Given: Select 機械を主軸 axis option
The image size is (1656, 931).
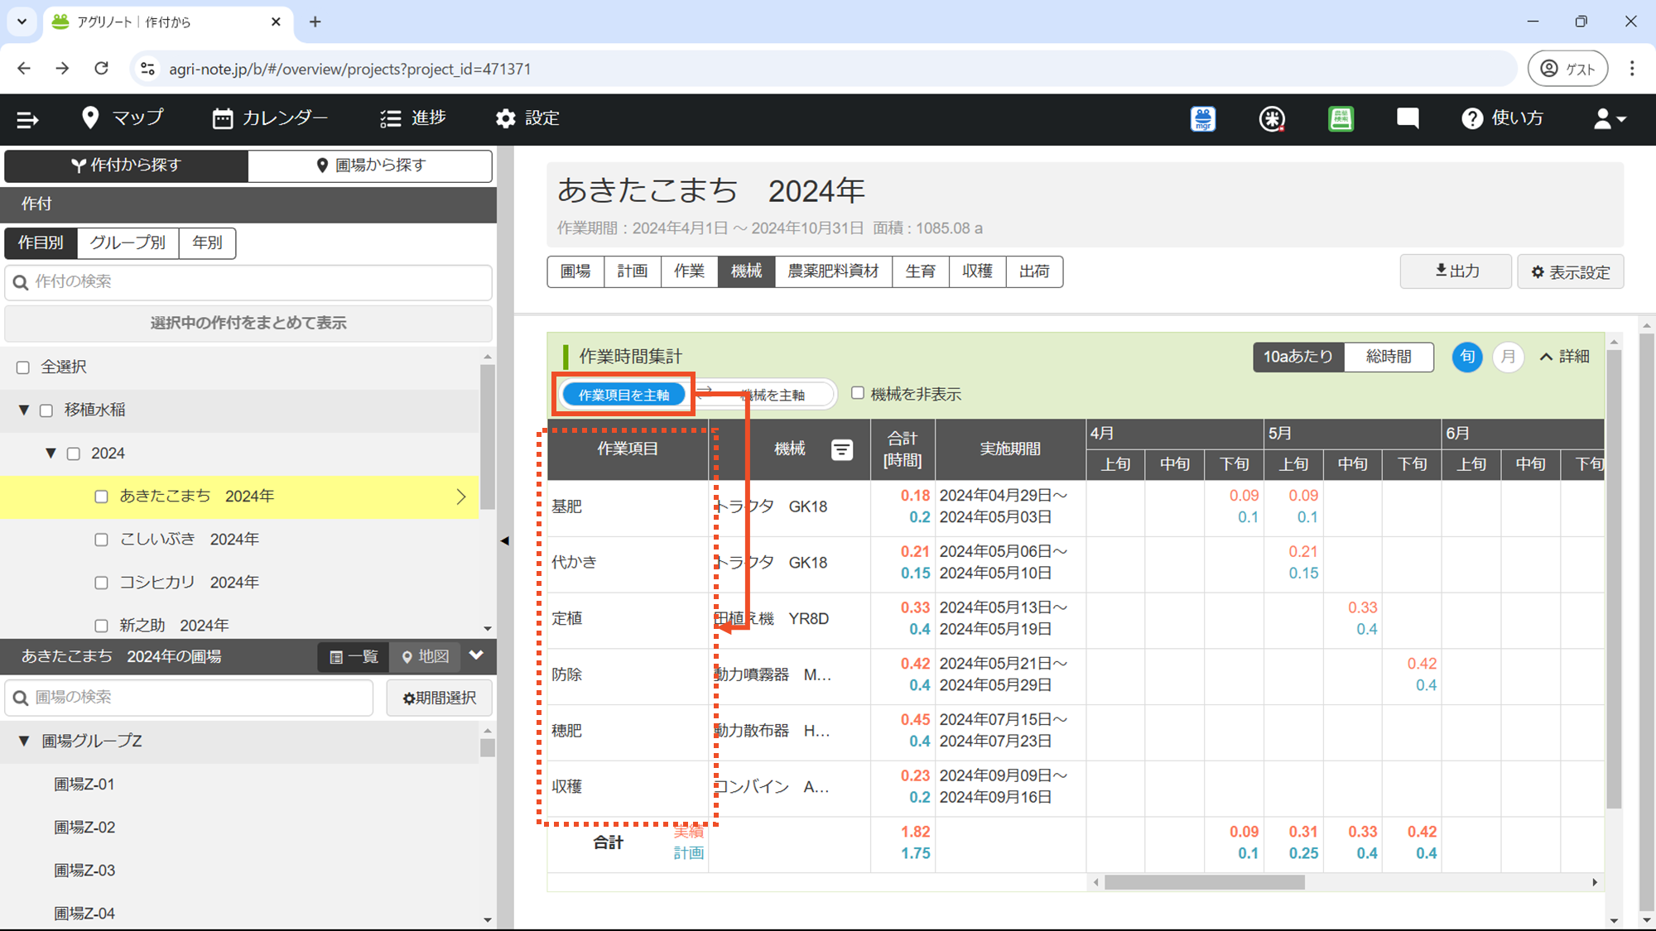Looking at the screenshot, I should [x=773, y=395].
